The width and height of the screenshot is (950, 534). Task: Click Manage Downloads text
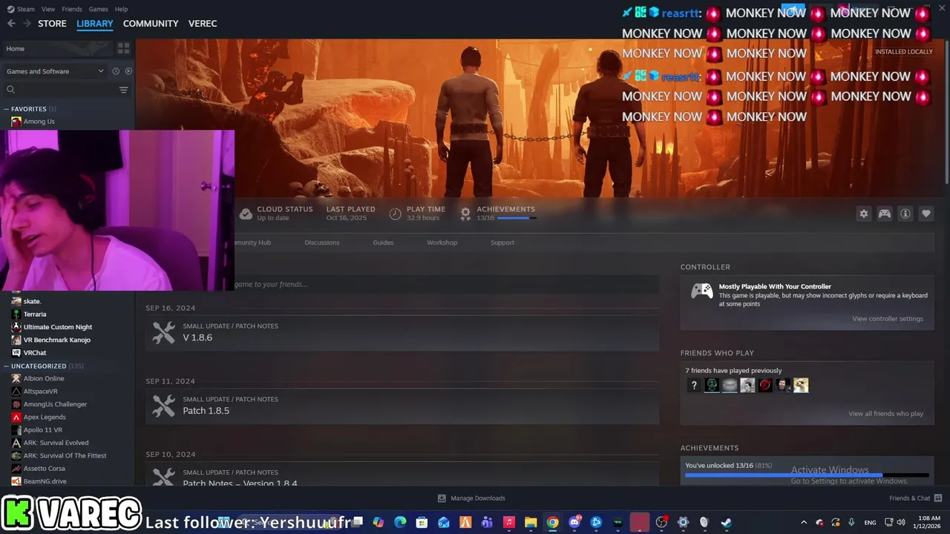(478, 498)
